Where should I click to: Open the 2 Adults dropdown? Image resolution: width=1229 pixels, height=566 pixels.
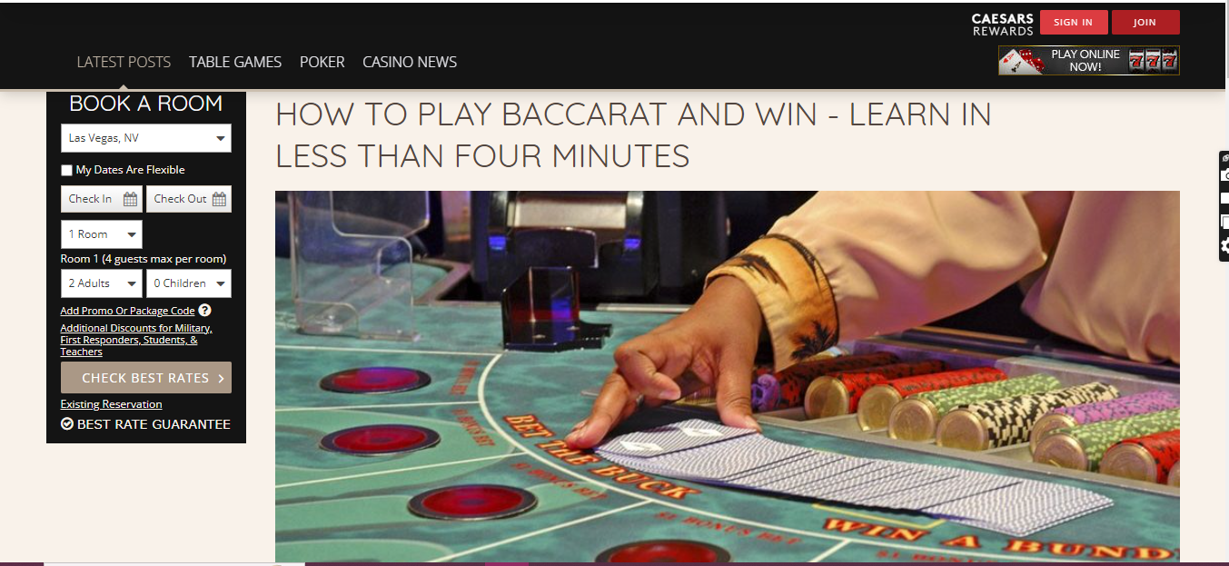pos(102,283)
